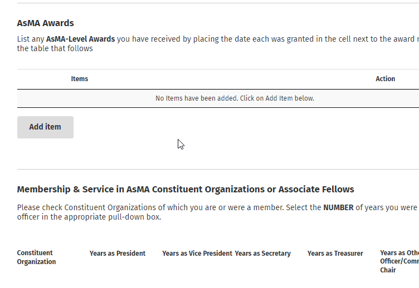Screen dimensions: 419x288
Task: Click the divider above Membership & Service
Action: coord(218,170)
